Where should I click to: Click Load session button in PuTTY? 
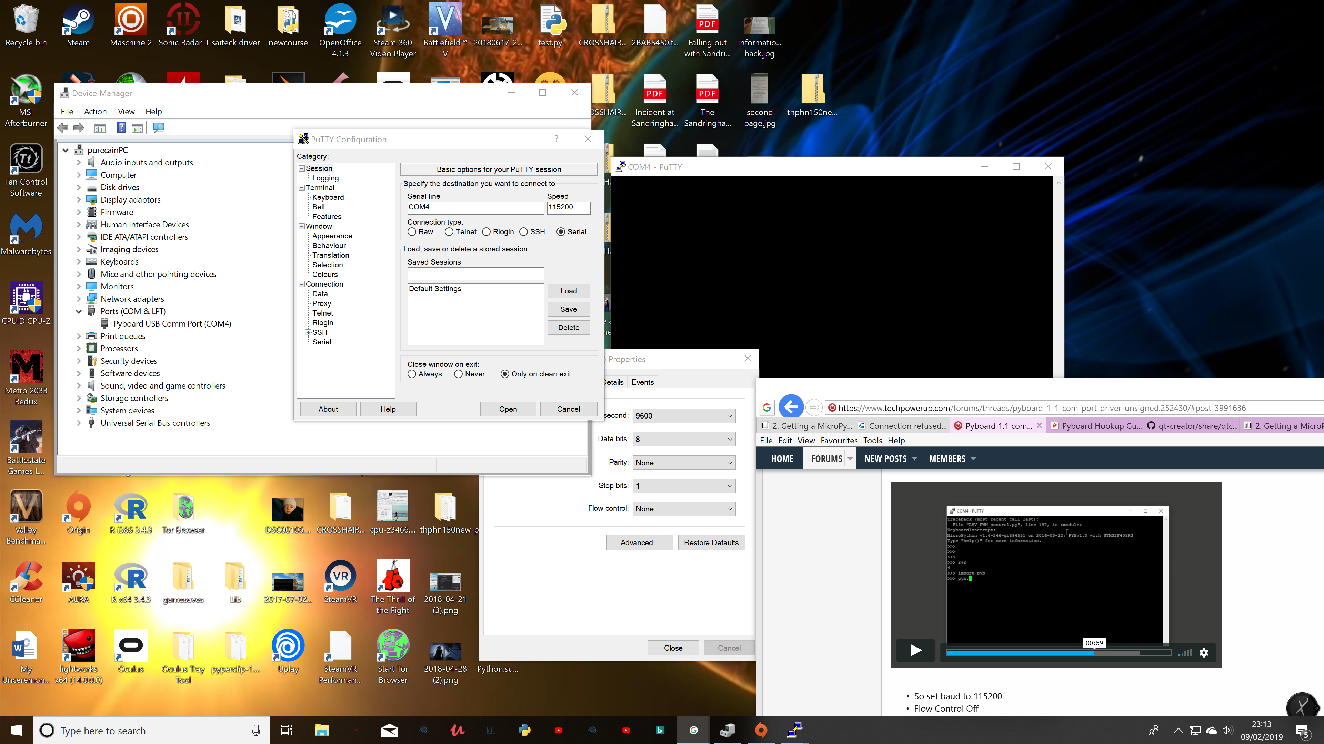569,291
